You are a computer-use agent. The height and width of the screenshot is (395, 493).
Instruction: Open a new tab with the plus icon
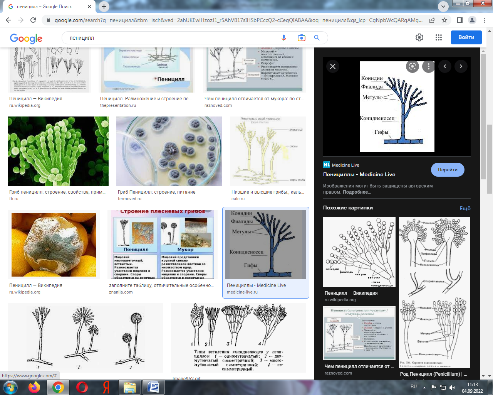click(104, 7)
